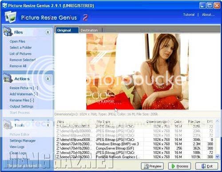Click Start Process in Actions panel
Image resolution: width=222 pixels, height=172 pixels.
[x=20, y=113]
